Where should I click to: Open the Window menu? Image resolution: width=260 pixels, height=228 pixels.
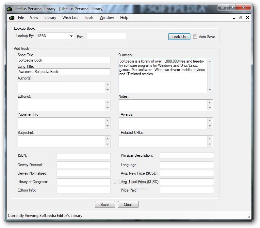coord(106,18)
